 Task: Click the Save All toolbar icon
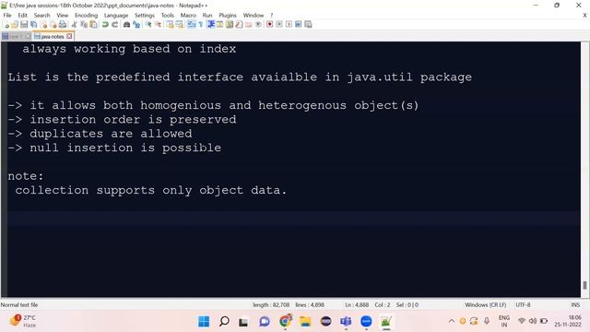point(33,25)
